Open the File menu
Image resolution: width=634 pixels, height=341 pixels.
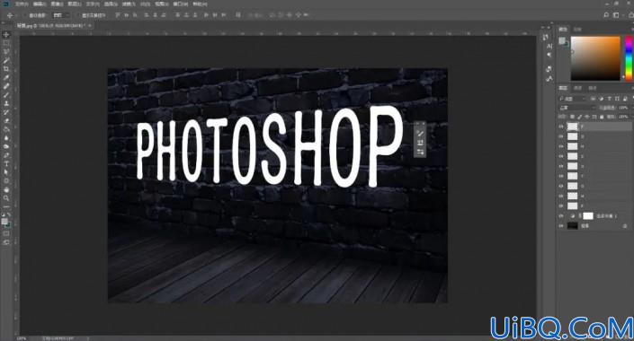tap(22, 4)
